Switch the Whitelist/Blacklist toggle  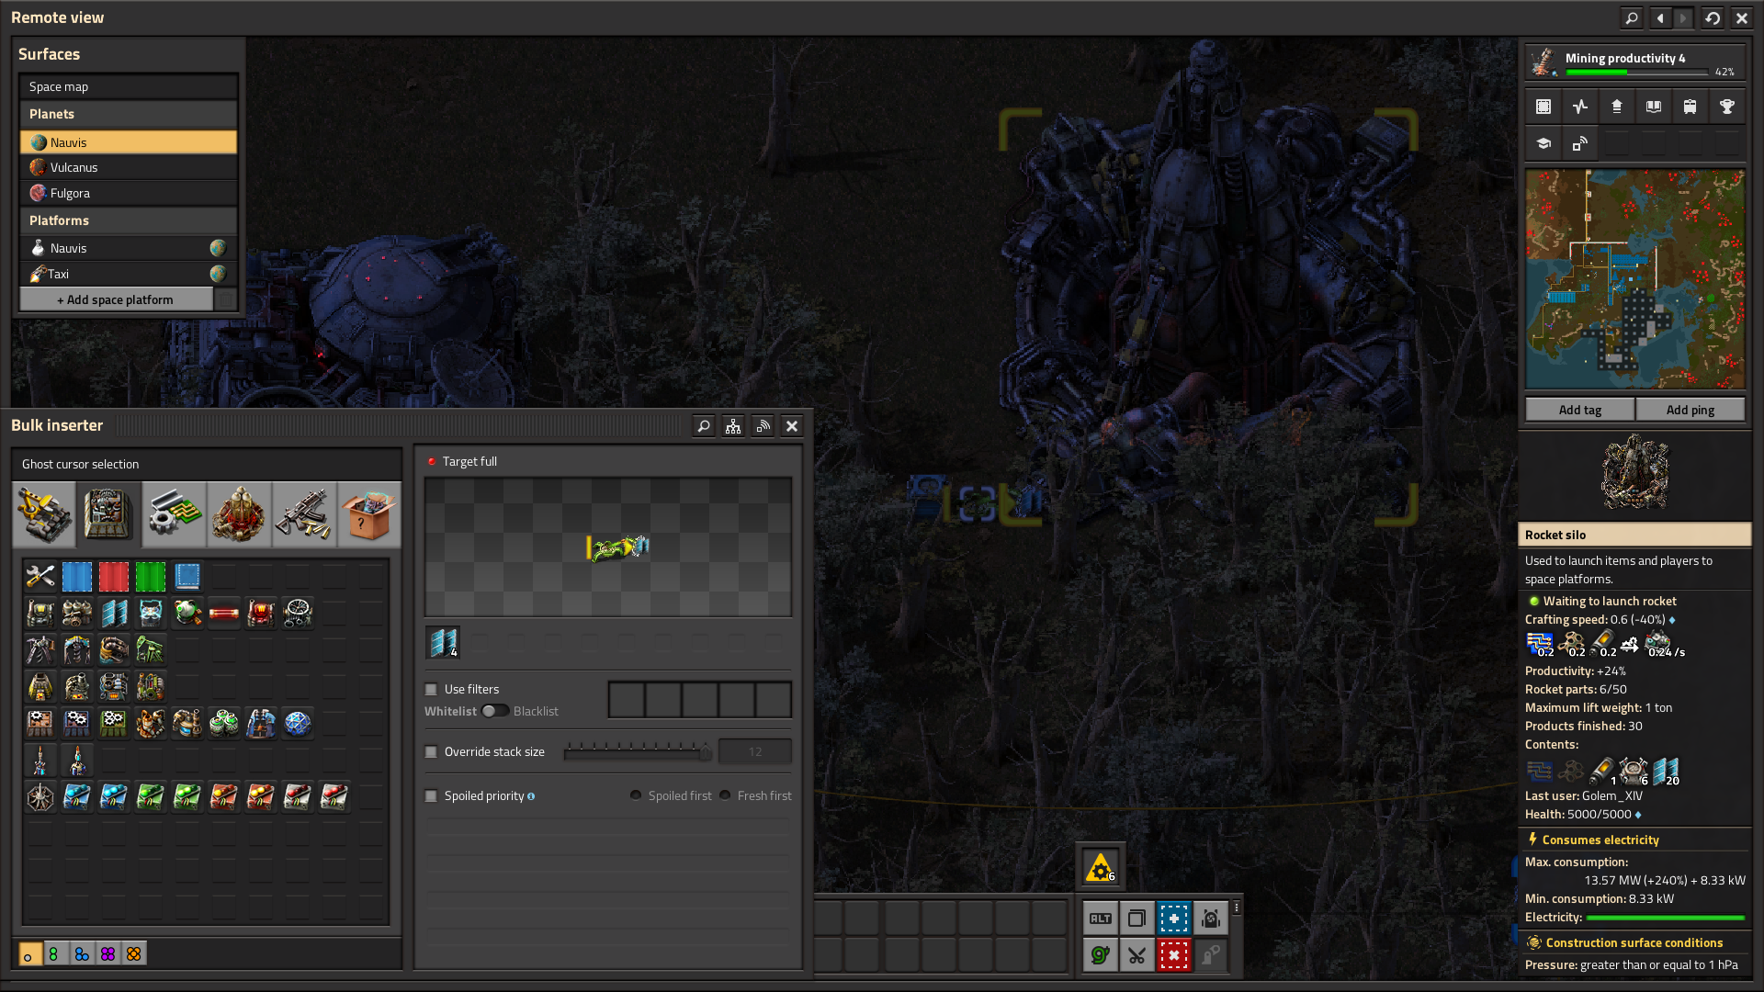point(495,711)
